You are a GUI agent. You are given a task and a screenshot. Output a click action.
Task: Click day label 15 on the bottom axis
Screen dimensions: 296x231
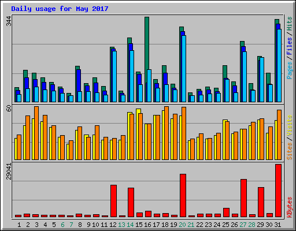point(139,225)
